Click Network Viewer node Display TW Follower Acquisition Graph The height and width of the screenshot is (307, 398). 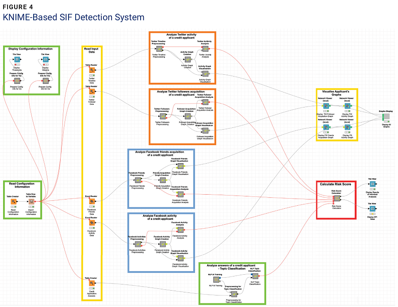pos(326,106)
